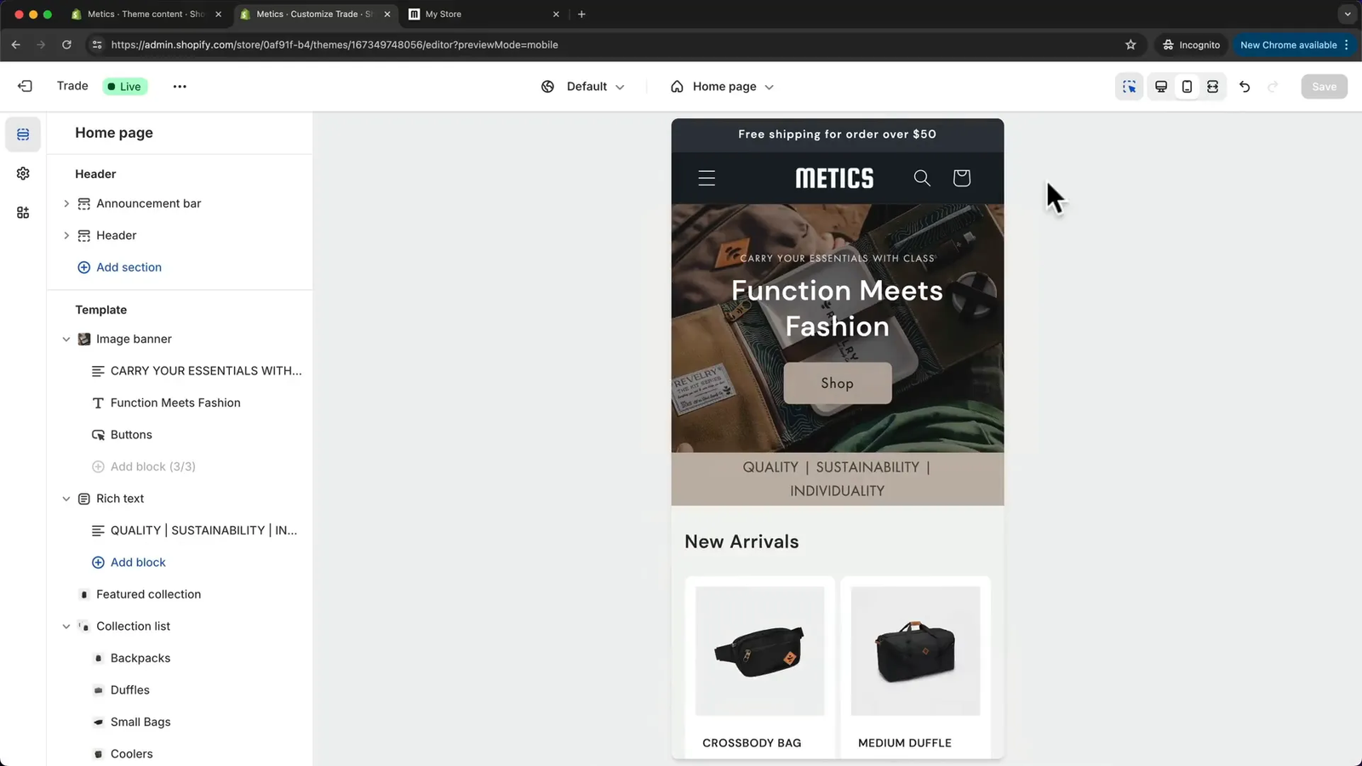The height and width of the screenshot is (766, 1362).
Task: Expand the Header section
Action: [x=66, y=236]
